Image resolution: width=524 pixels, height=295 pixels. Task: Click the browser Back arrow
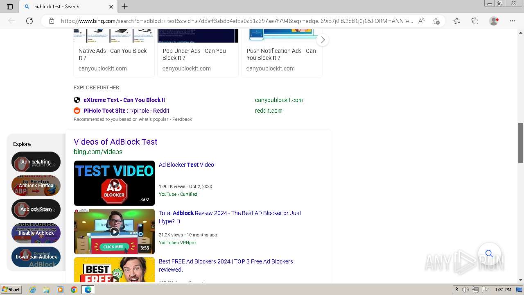11,21
